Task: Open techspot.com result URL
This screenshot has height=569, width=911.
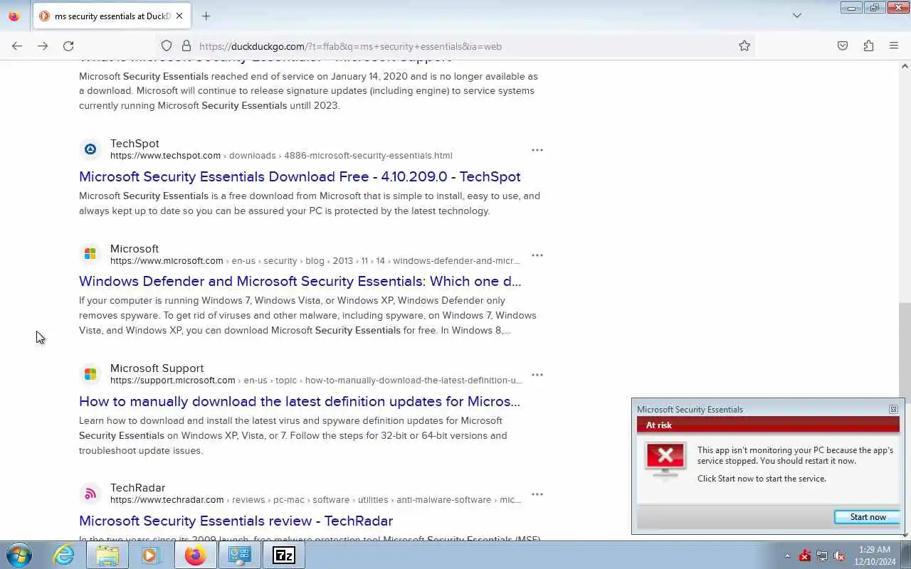Action: tap(281, 156)
